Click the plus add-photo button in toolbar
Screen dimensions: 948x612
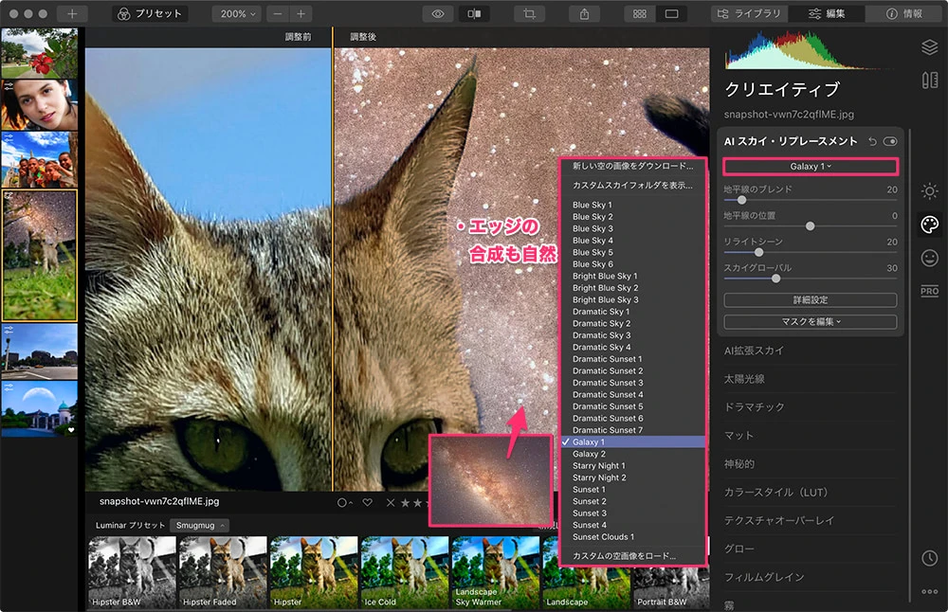click(x=71, y=13)
